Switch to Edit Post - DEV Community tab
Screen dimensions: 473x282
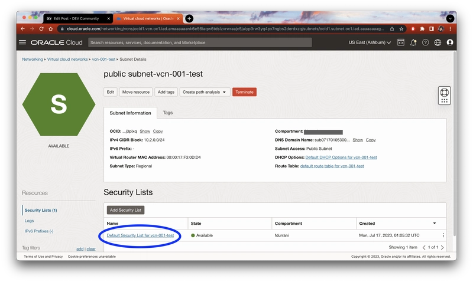pyautogui.click(x=78, y=19)
